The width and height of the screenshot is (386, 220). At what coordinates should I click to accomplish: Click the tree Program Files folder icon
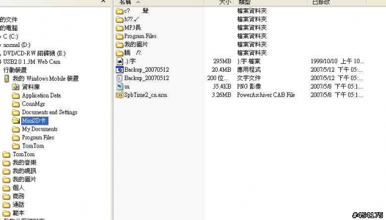(16, 137)
